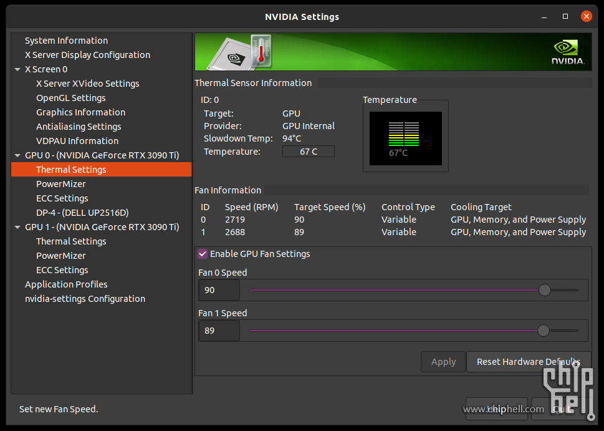Maximize the NVIDIA Settings window
Image resolution: width=604 pixels, height=431 pixels.
click(565, 16)
